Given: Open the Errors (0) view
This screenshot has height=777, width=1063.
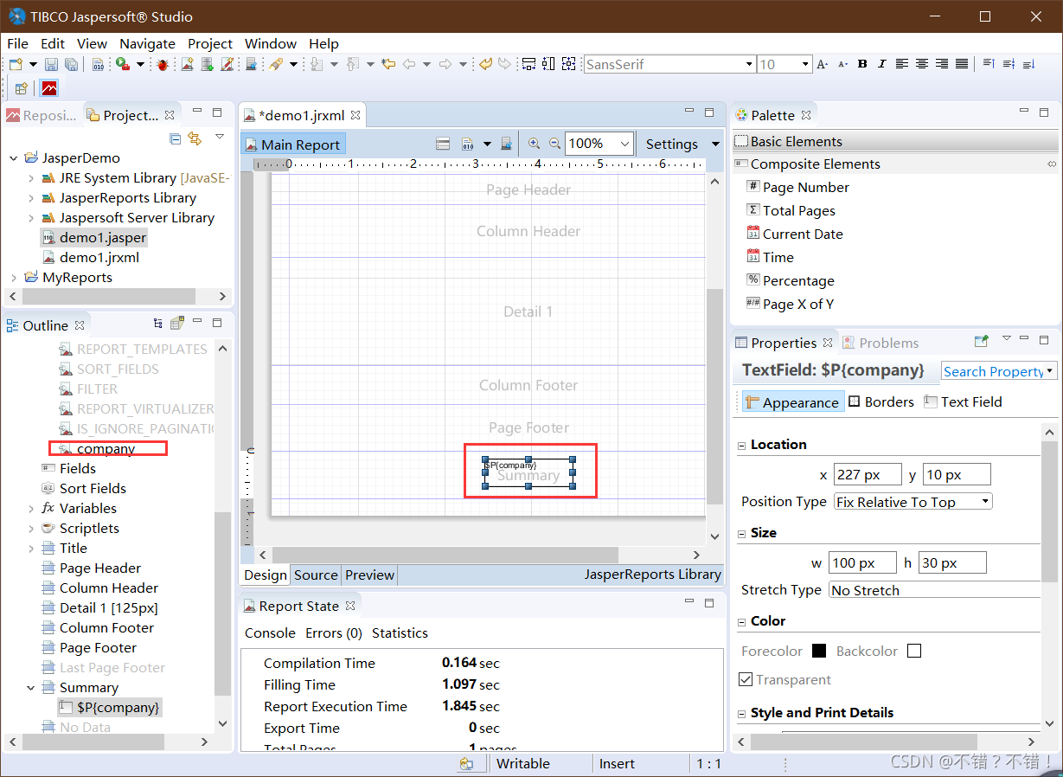Looking at the screenshot, I should click(x=334, y=633).
